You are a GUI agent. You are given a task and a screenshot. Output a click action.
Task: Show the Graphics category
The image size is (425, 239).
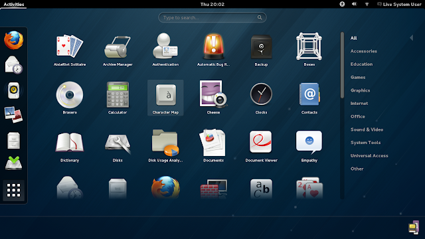click(x=360, y=90)
